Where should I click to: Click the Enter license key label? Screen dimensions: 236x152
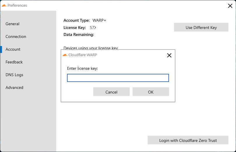(x=82, y=68)
